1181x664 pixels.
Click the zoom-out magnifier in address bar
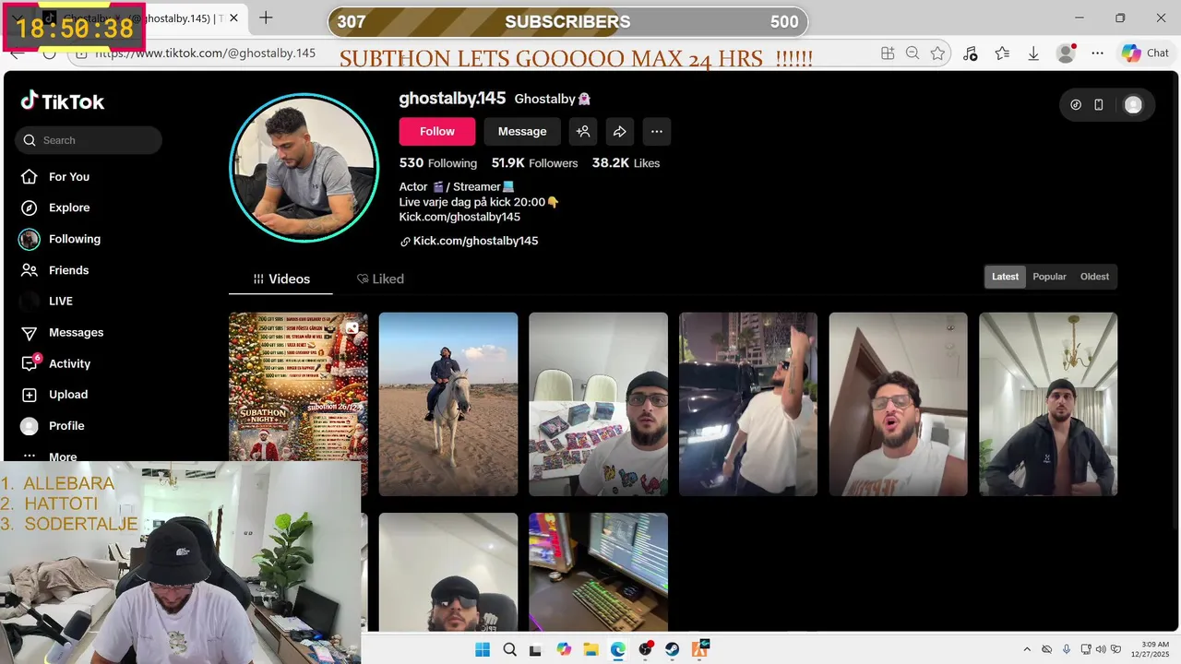pyautogui.click(x=913, y=53)
